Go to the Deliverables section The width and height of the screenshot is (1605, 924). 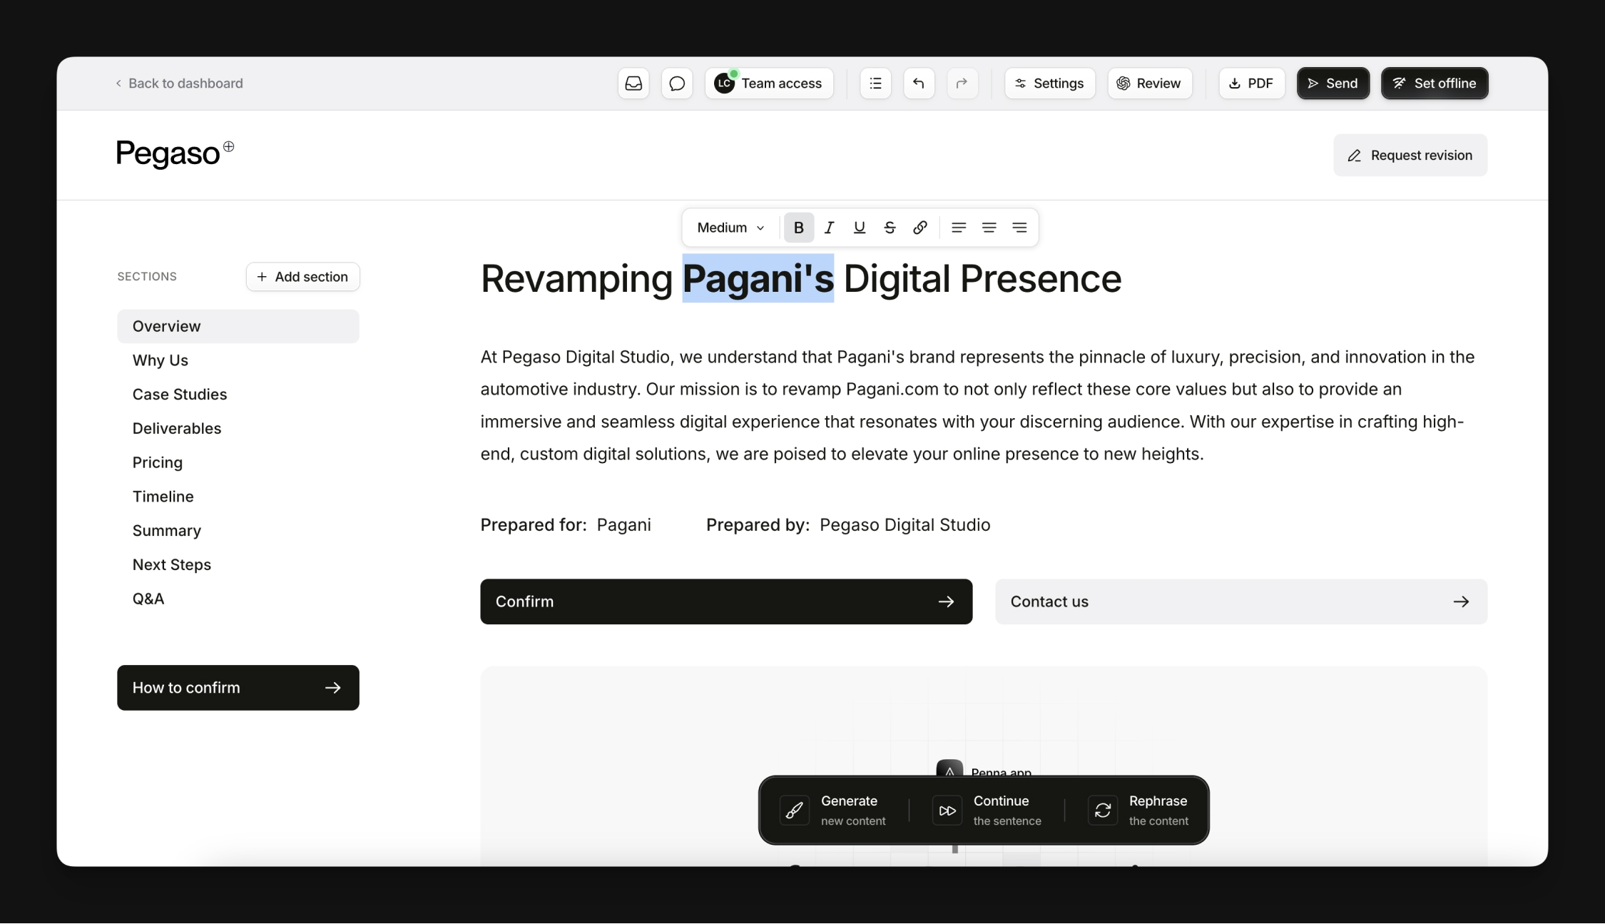tap(177, 429)
